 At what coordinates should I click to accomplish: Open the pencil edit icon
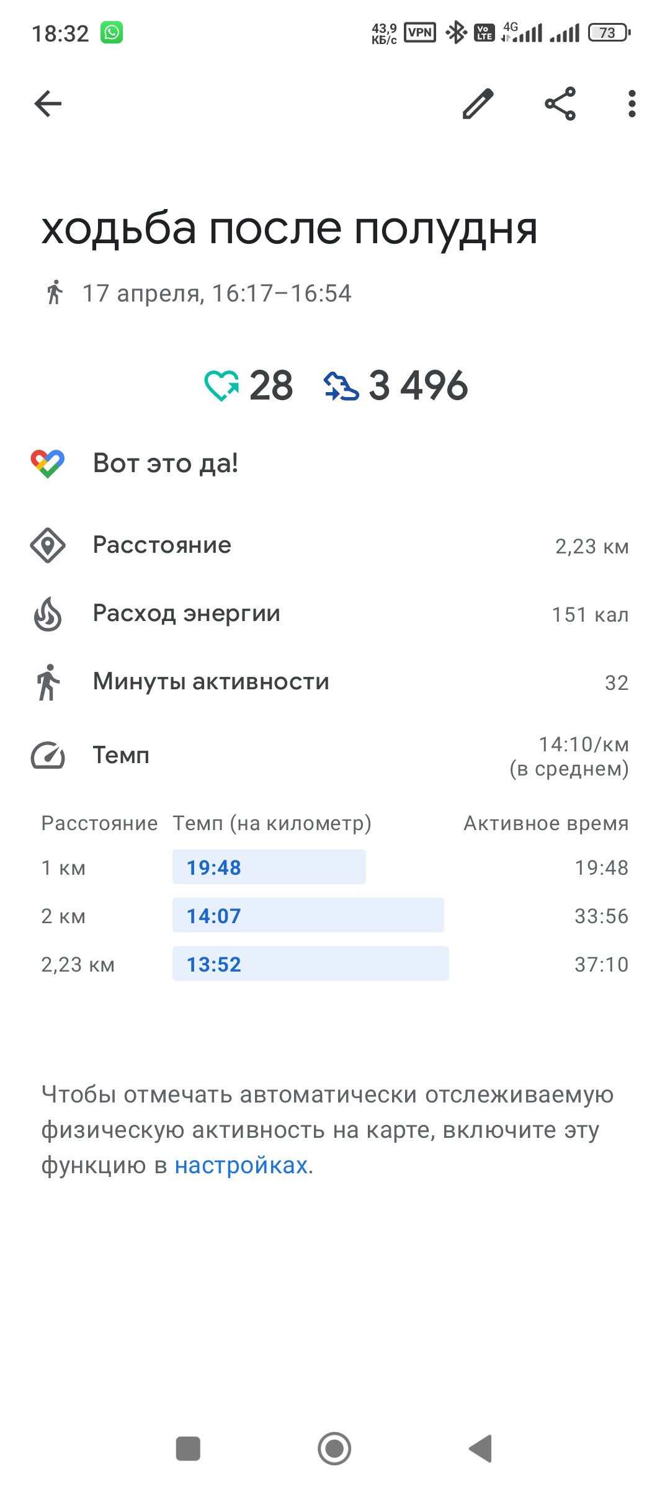pyautogui.click(x=478, y=104)
